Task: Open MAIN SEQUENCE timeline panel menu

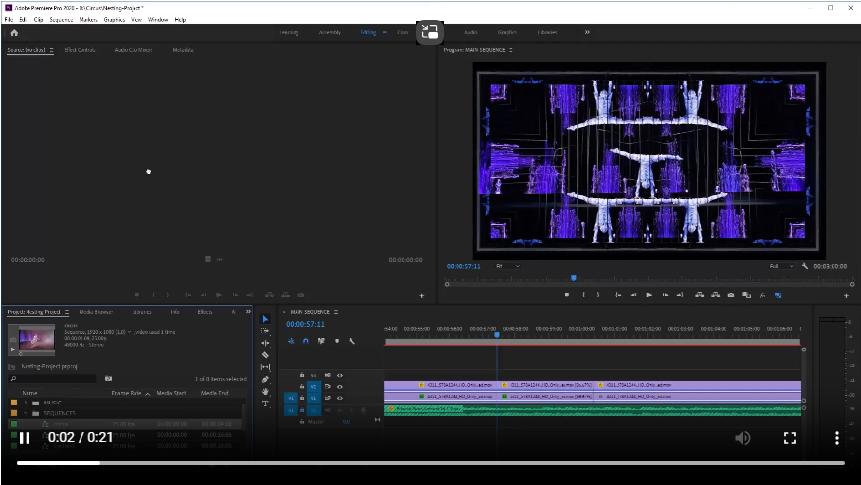Action: click(336, 312)
